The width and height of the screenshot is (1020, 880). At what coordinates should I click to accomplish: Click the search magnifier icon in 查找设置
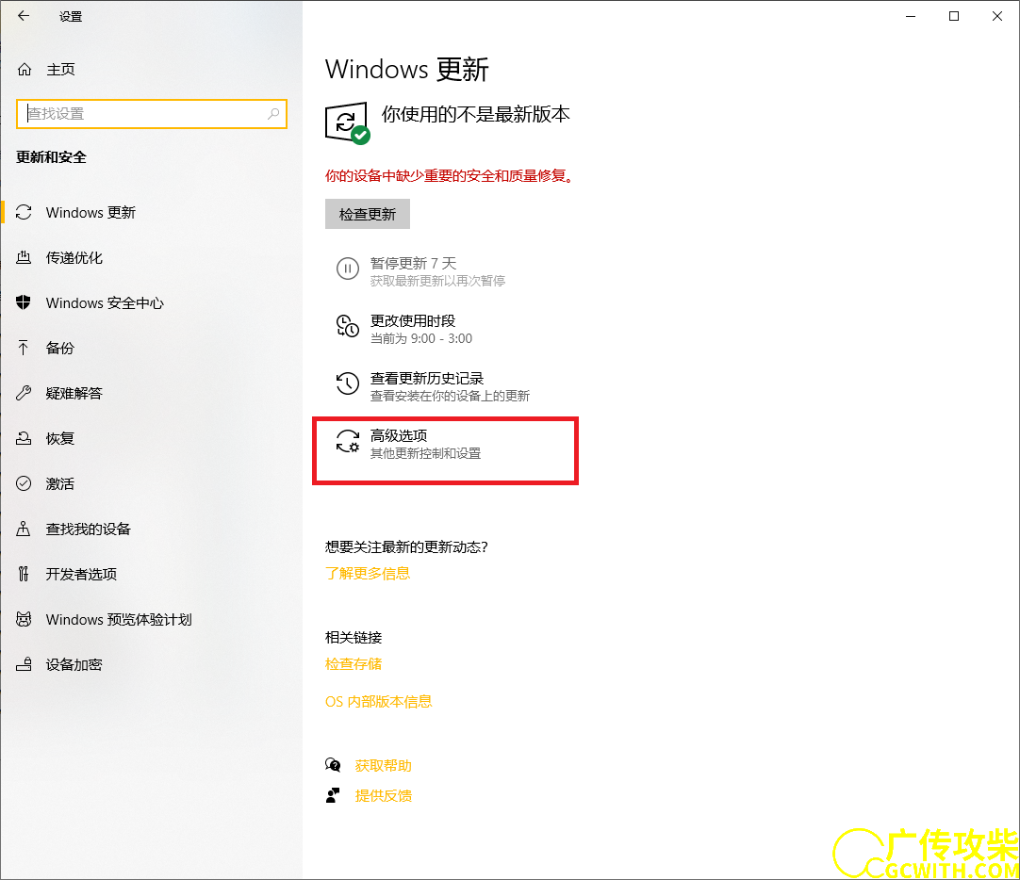point(273,114)
